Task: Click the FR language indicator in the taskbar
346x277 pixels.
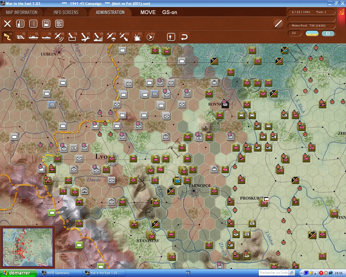Action: coord(188,273)
